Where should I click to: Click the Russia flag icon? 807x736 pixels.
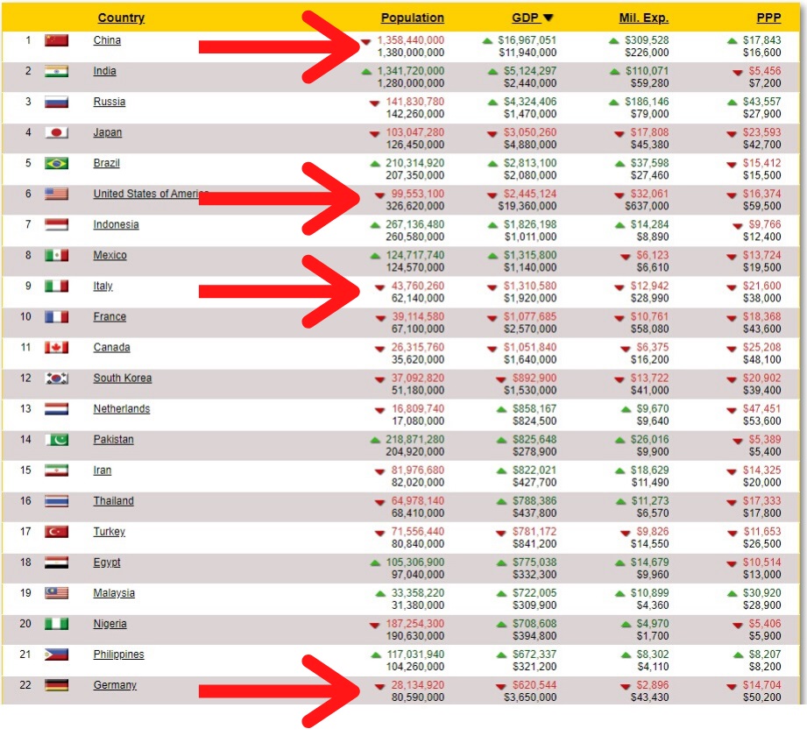pos(56,102)
